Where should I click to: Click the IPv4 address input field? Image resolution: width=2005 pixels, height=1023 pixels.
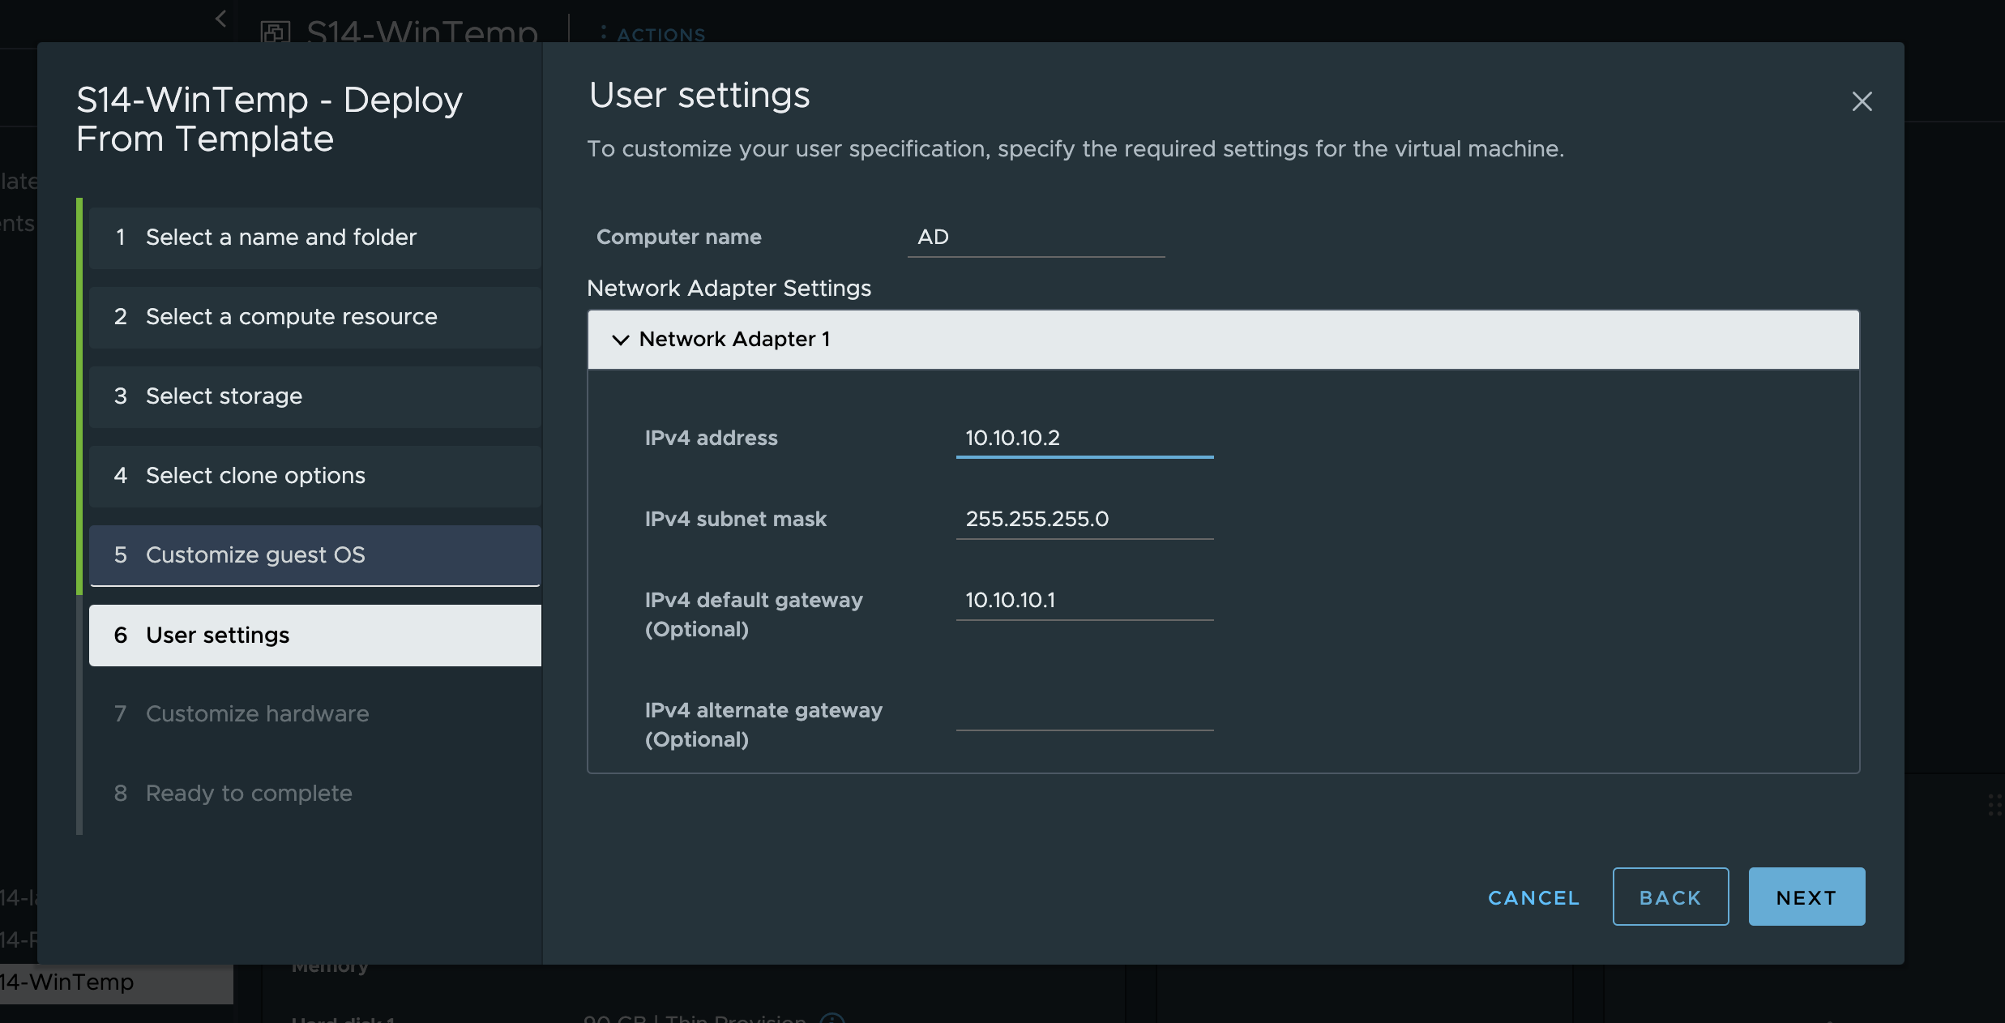click(1084, 439)
